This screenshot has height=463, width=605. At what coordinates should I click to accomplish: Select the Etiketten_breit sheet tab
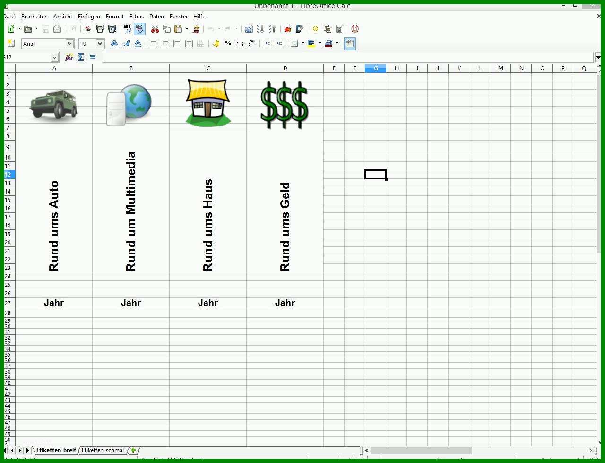[x=56, y=450]
